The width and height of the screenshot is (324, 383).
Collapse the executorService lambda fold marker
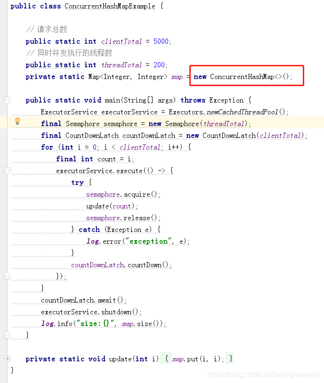(8, 170)
